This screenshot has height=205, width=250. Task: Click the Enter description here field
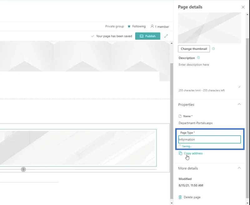click(x=209, y=75)
